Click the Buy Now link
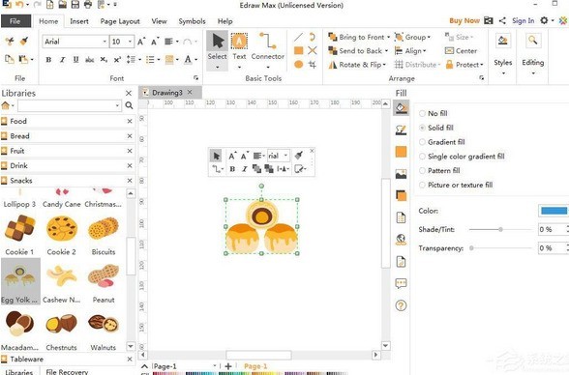The height and width of the screenshot is (375, 569). pos(464,20)
